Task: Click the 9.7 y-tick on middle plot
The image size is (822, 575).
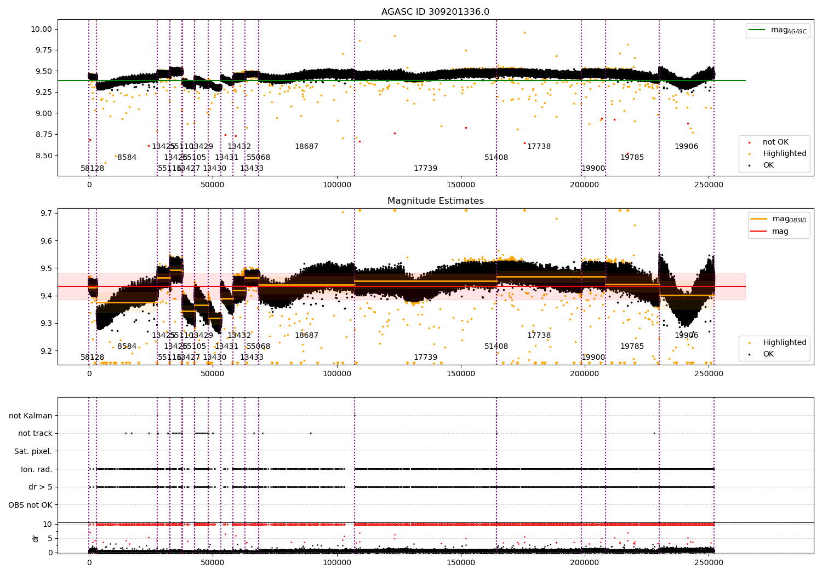Action: [x=46, y=213]
